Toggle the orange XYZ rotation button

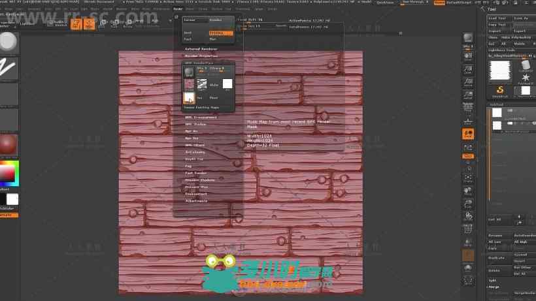[x=468, y=156]
